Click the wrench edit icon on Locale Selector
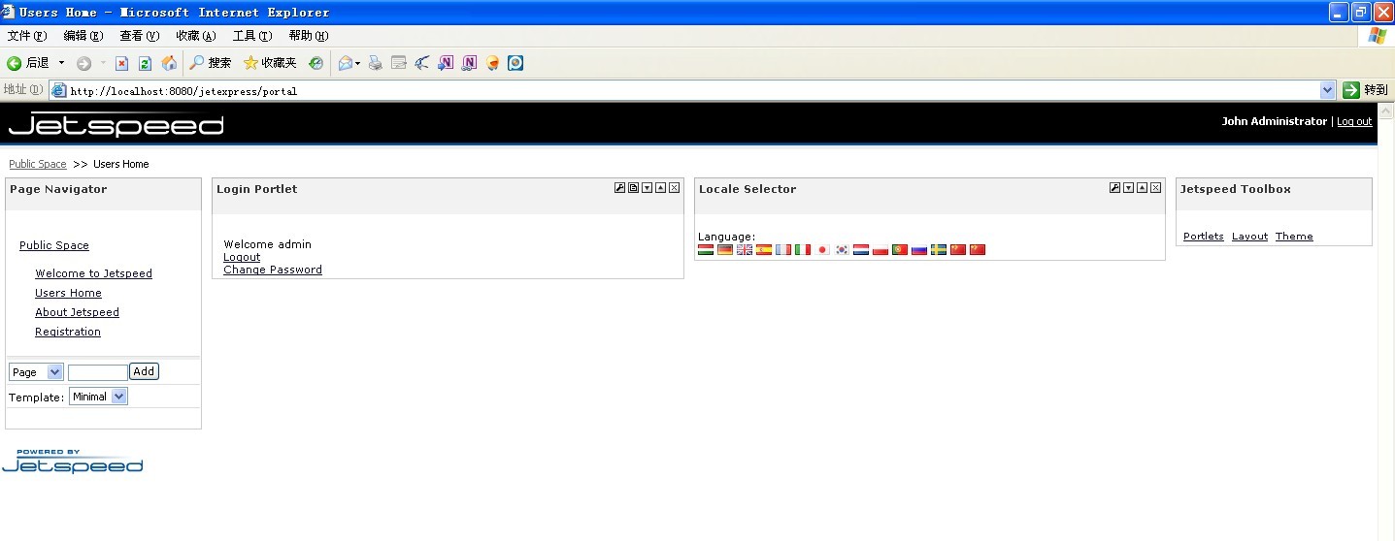This screenshot has width=1395, height=541. click(1115, 188)
